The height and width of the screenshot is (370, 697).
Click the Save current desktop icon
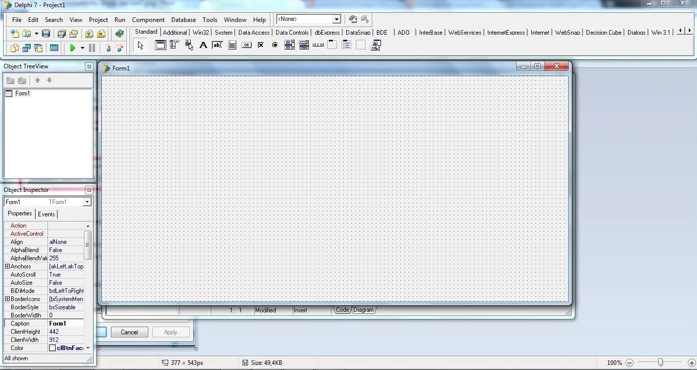[353, 19]
